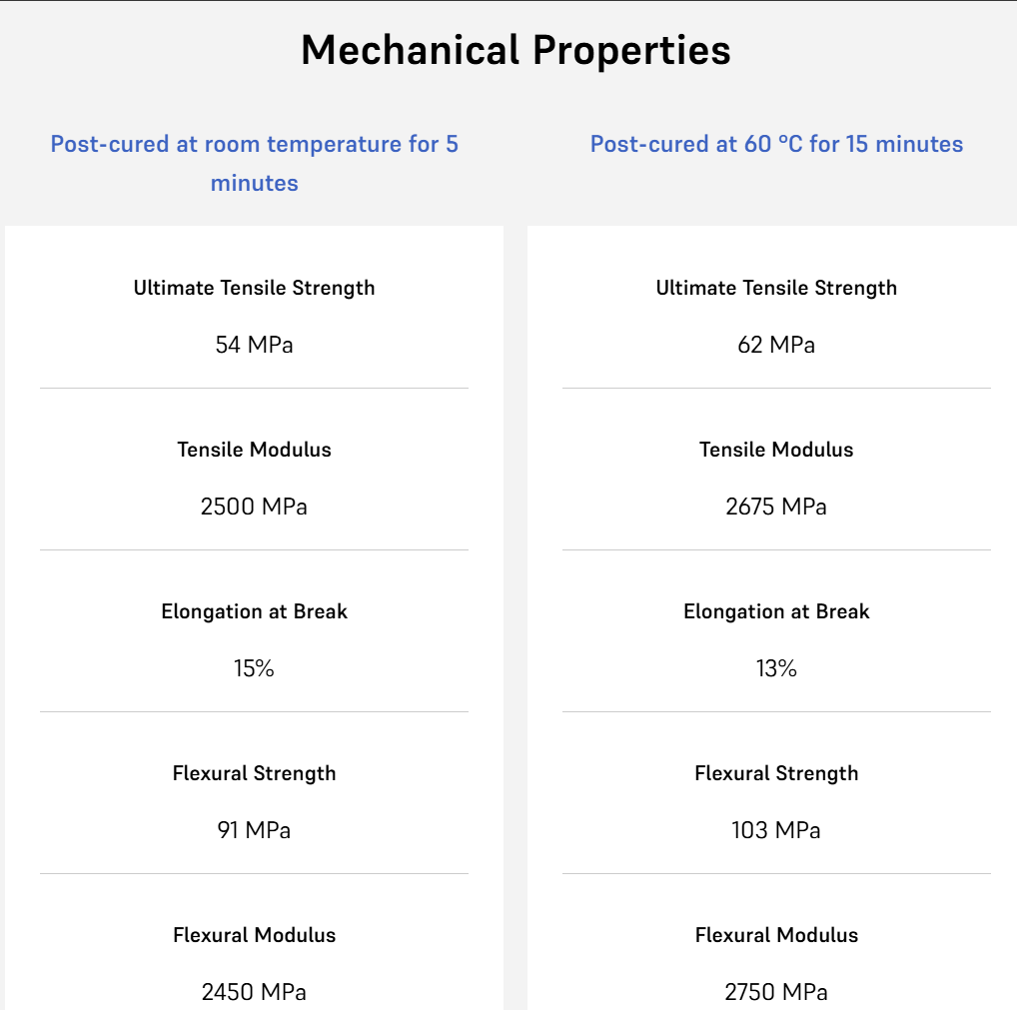Select the 91 MPa flexural strength value
Viewport: 1017px width, 1010px height.
click(x=254, y=830)
